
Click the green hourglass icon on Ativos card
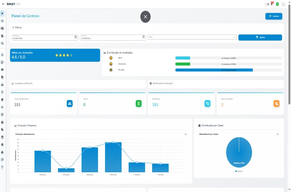[139, 104]
